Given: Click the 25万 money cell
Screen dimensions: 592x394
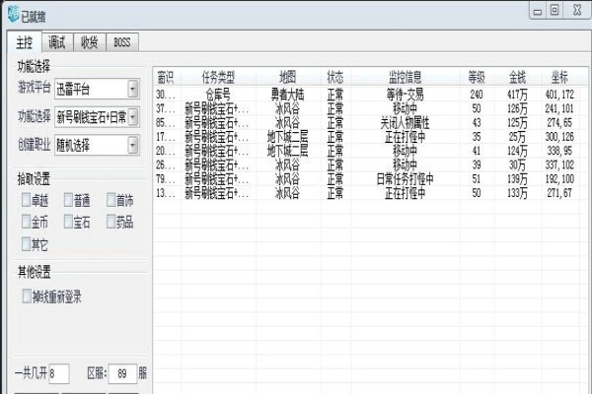Looking at the screenshot, I should [518, 137].
